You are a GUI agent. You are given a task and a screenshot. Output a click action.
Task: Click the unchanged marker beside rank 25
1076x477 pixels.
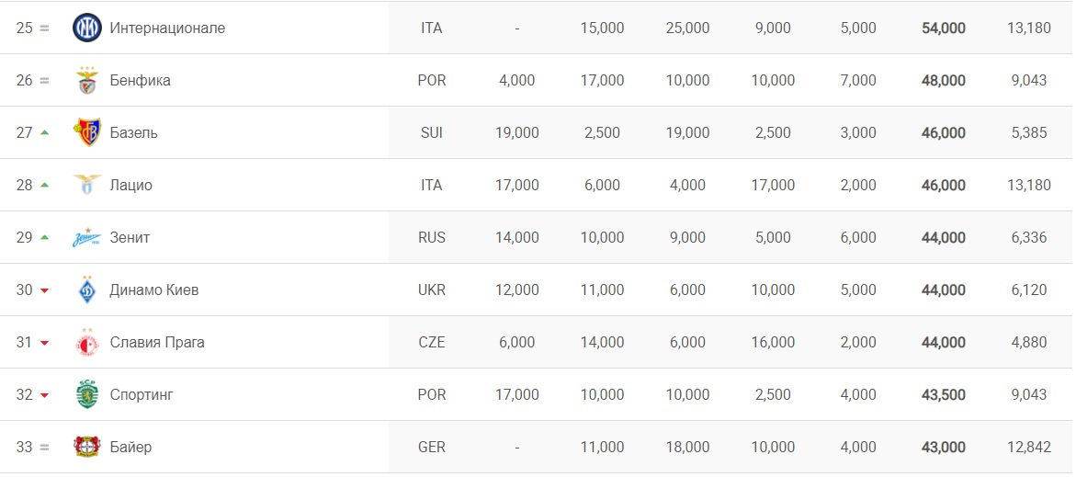click(44, 28)
